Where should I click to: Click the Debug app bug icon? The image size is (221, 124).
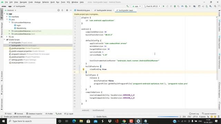[x=175, y=6]
